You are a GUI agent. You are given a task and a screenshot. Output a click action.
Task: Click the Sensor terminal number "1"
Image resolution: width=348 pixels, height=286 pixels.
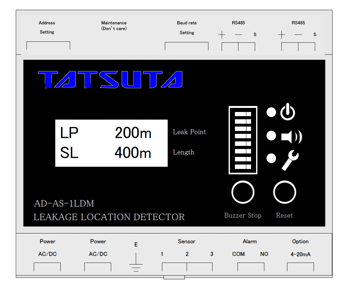pos(162,254)
